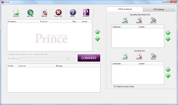The height and width of the screenshot is (105, 178).
Task: Switch to the CSS & JavaScript tab
Action: tap(125, 9)
